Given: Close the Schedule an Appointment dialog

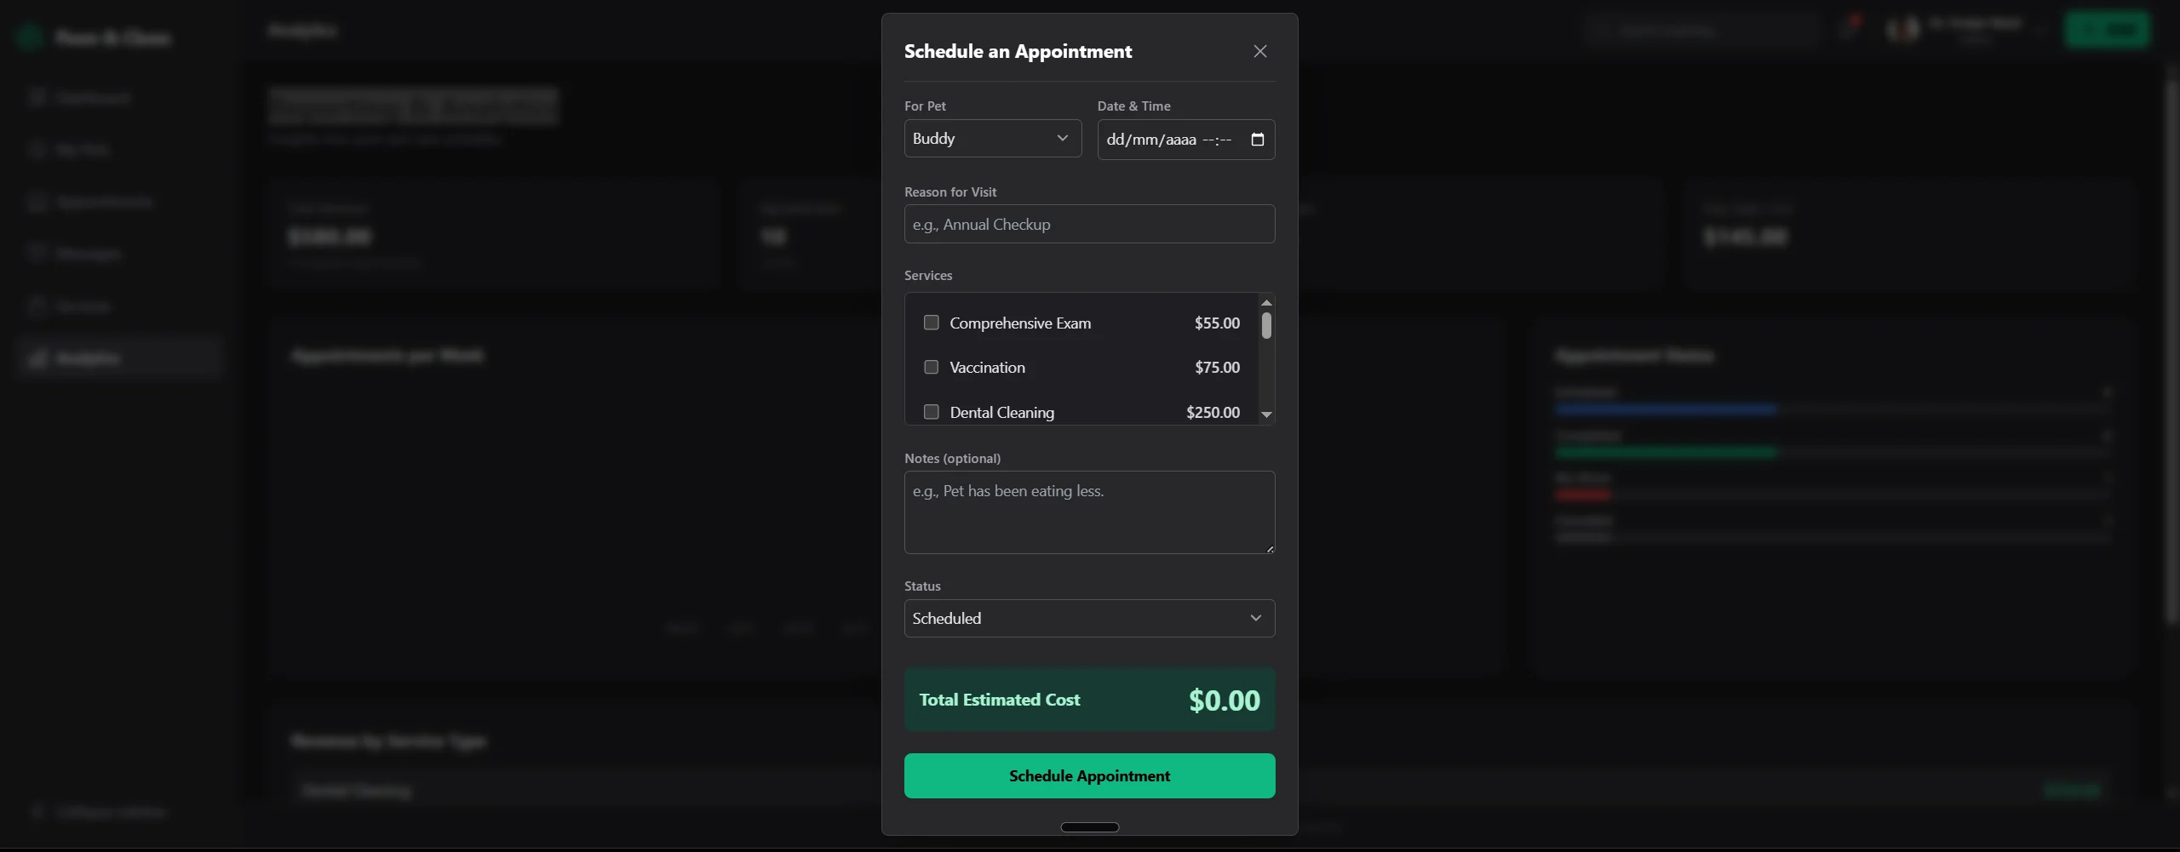Looking at the screenshot, I should tap(1259, 52).
